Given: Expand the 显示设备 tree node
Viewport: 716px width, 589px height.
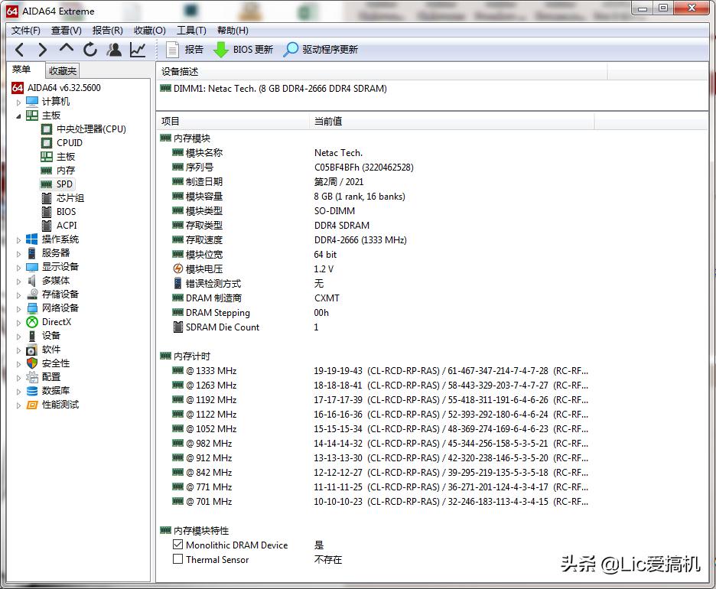Looking at the screenshot, I should (18, 267).
